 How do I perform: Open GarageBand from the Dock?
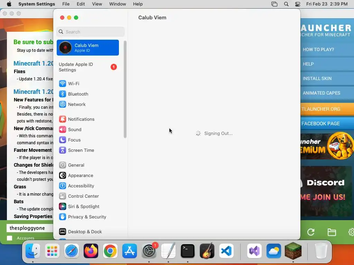(x=207, y=251)
